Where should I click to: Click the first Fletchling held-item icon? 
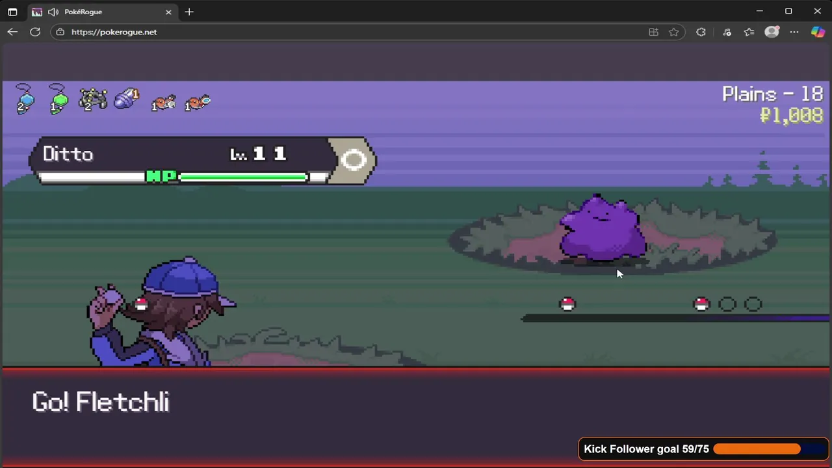164,103
